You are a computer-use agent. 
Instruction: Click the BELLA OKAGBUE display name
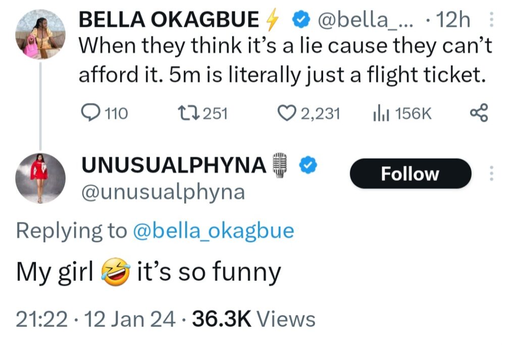(169, 21)
